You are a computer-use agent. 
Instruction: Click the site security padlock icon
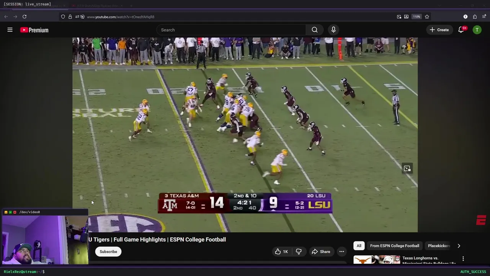70,17
